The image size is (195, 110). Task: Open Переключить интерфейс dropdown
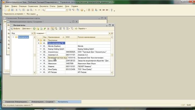point(14,14)
